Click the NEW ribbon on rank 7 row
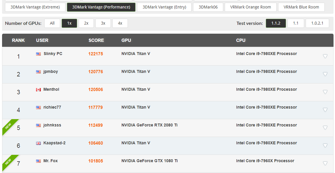This screenshot has height=173, width=335. [x=8, y=162]
